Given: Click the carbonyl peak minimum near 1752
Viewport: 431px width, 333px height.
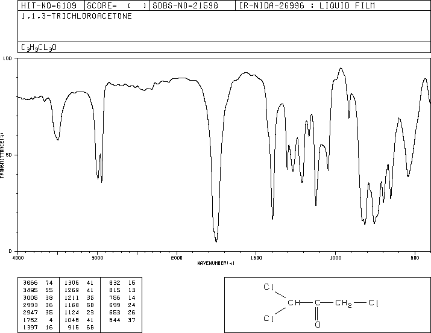Looking at the screenshot, I should 216,241.
